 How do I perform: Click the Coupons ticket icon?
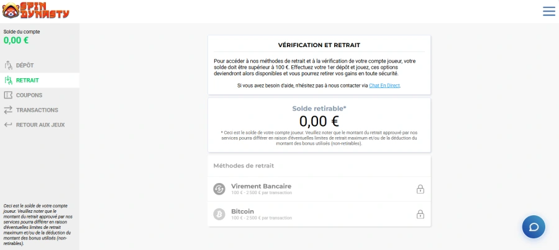click(9, 95)
